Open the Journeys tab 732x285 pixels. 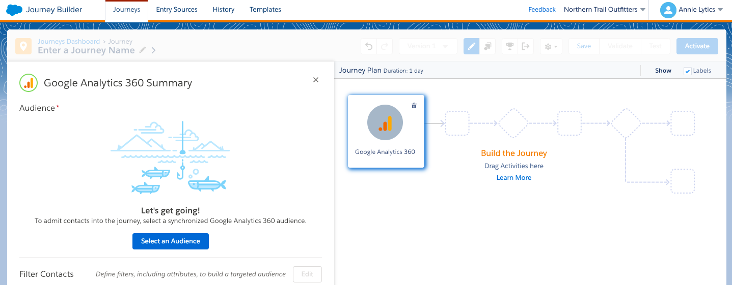pos(126,10)
